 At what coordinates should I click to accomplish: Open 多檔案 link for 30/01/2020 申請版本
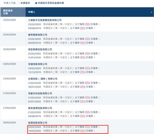[x=90, y=87]
